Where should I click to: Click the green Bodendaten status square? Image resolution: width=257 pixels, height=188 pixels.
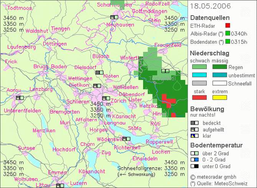coord(228,41)
